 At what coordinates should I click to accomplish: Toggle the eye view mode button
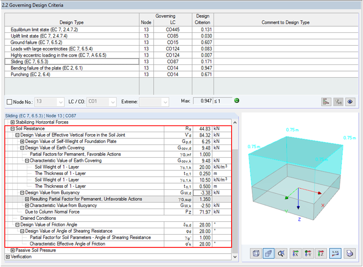pyautogui.click(x=350, y=102)
